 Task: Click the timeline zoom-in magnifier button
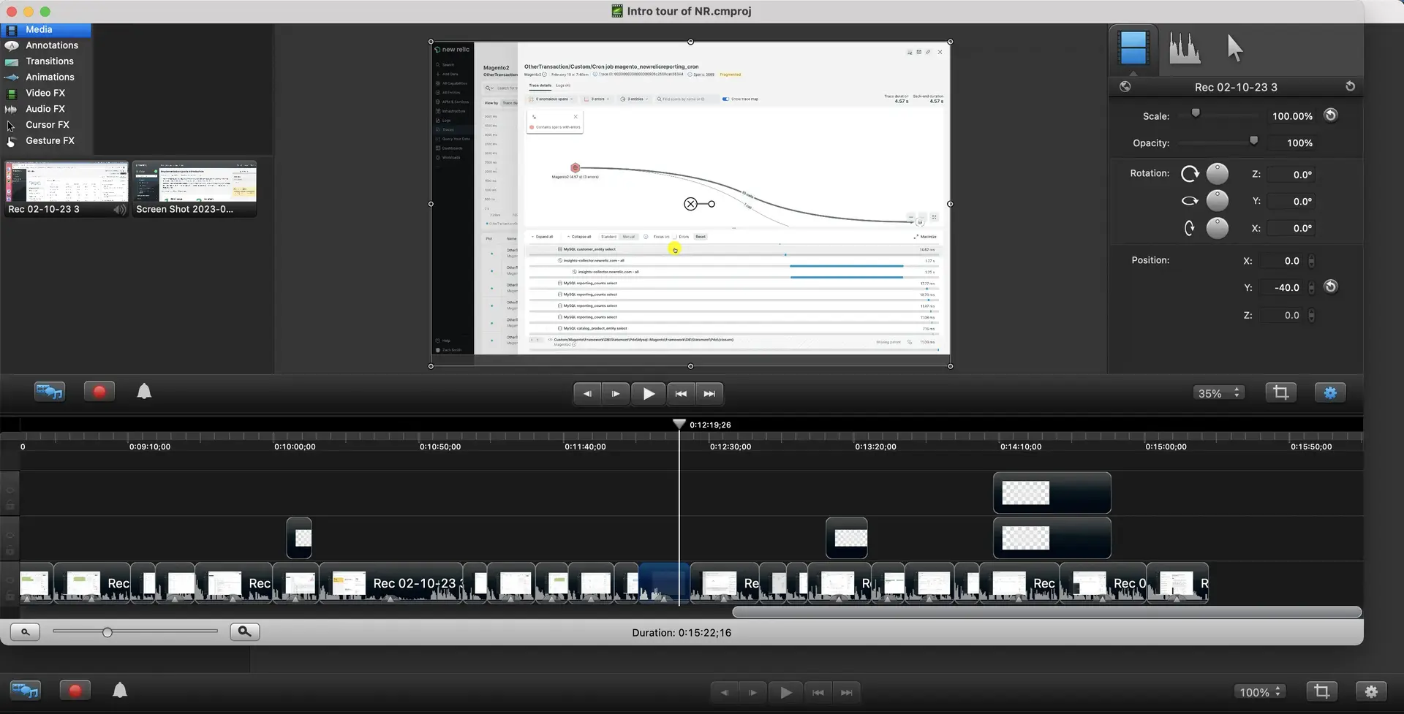(244, 631)
